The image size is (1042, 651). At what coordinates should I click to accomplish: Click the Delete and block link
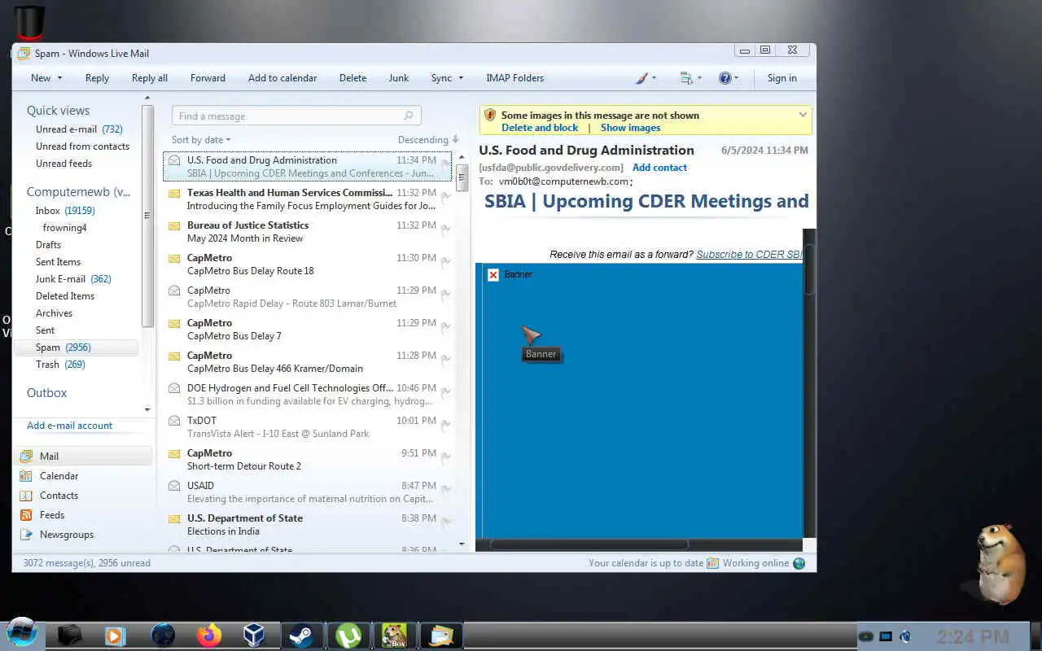[540, 128]
